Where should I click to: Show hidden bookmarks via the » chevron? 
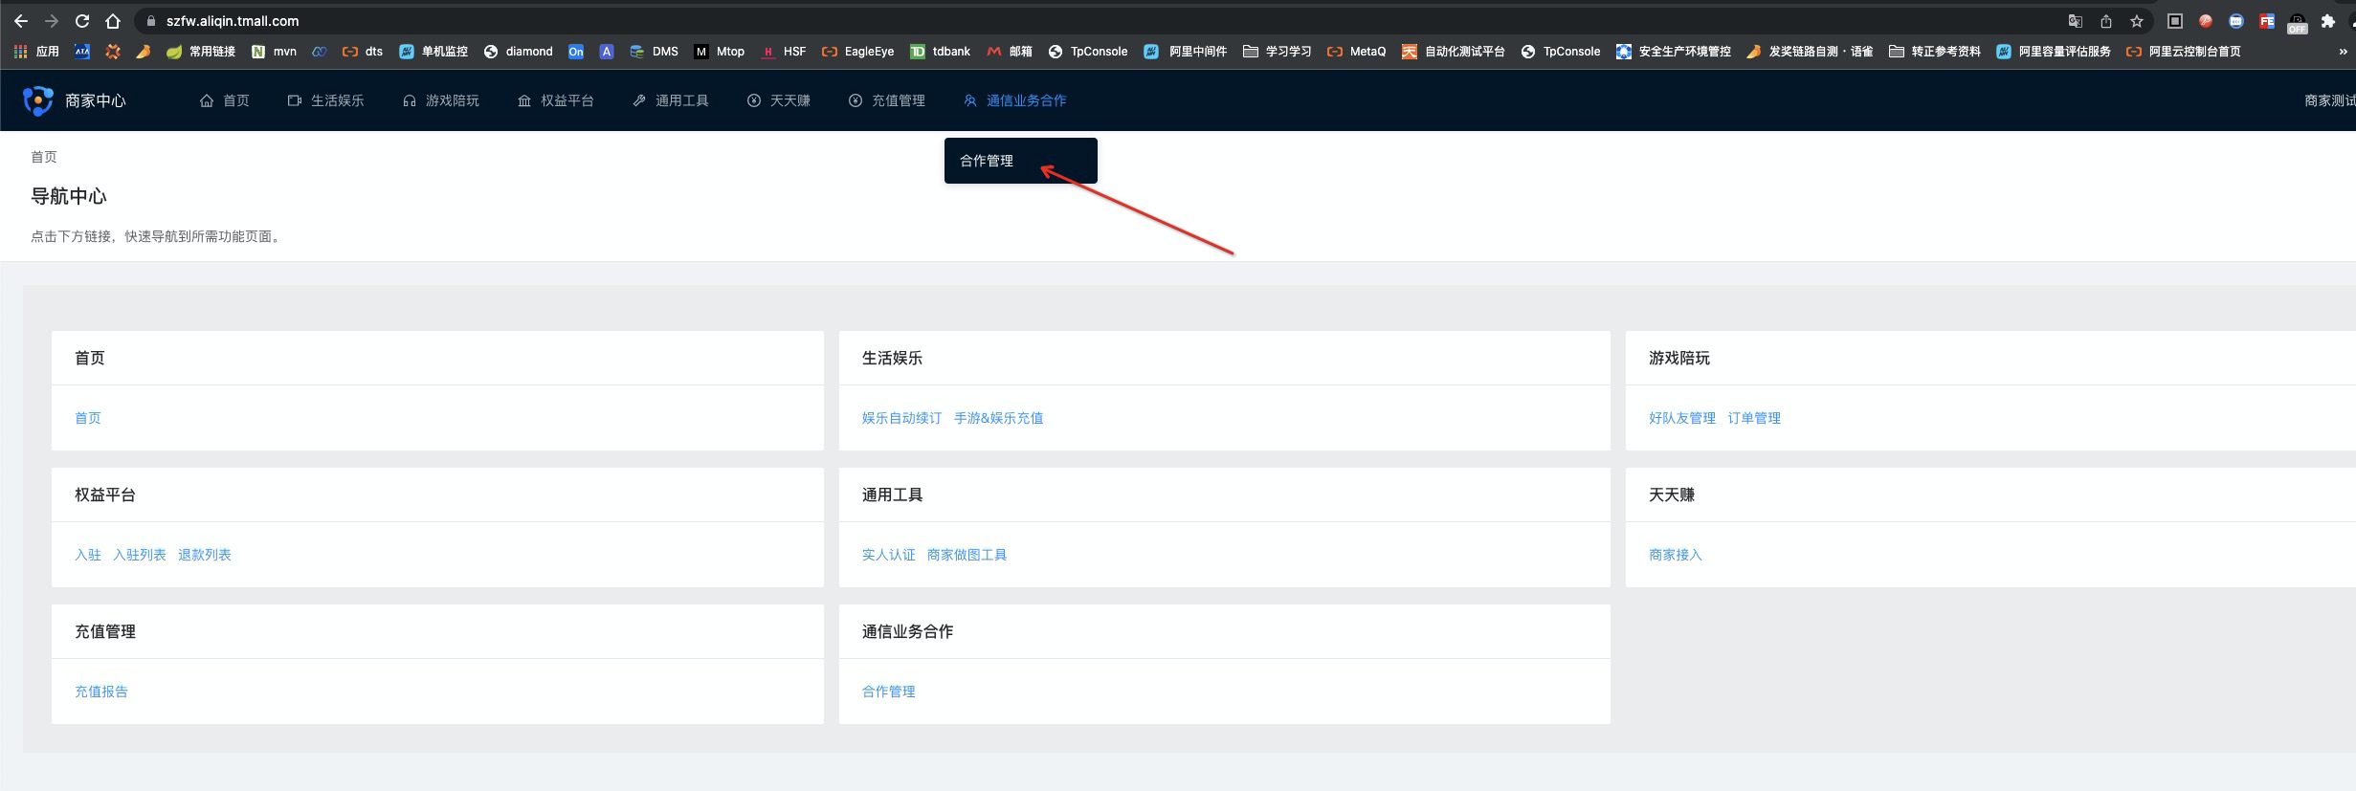coord(2343,52)
